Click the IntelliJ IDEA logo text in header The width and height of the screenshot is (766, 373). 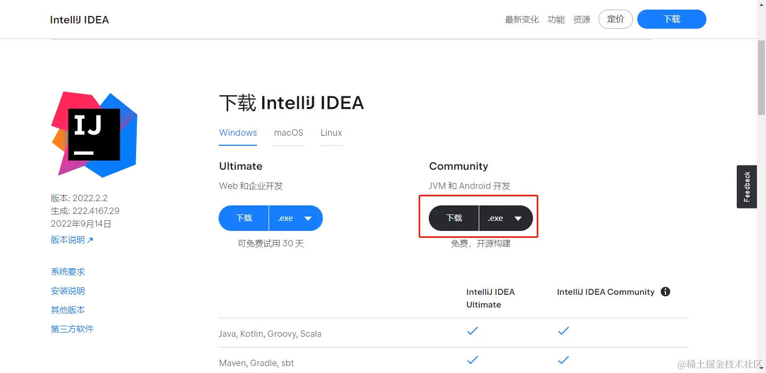(x=79, y=20)
